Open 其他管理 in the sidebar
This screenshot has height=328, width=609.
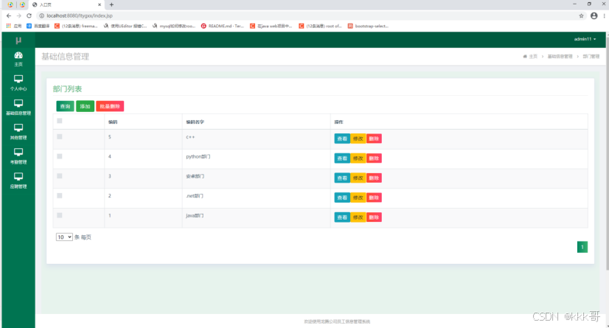point(18,132)
